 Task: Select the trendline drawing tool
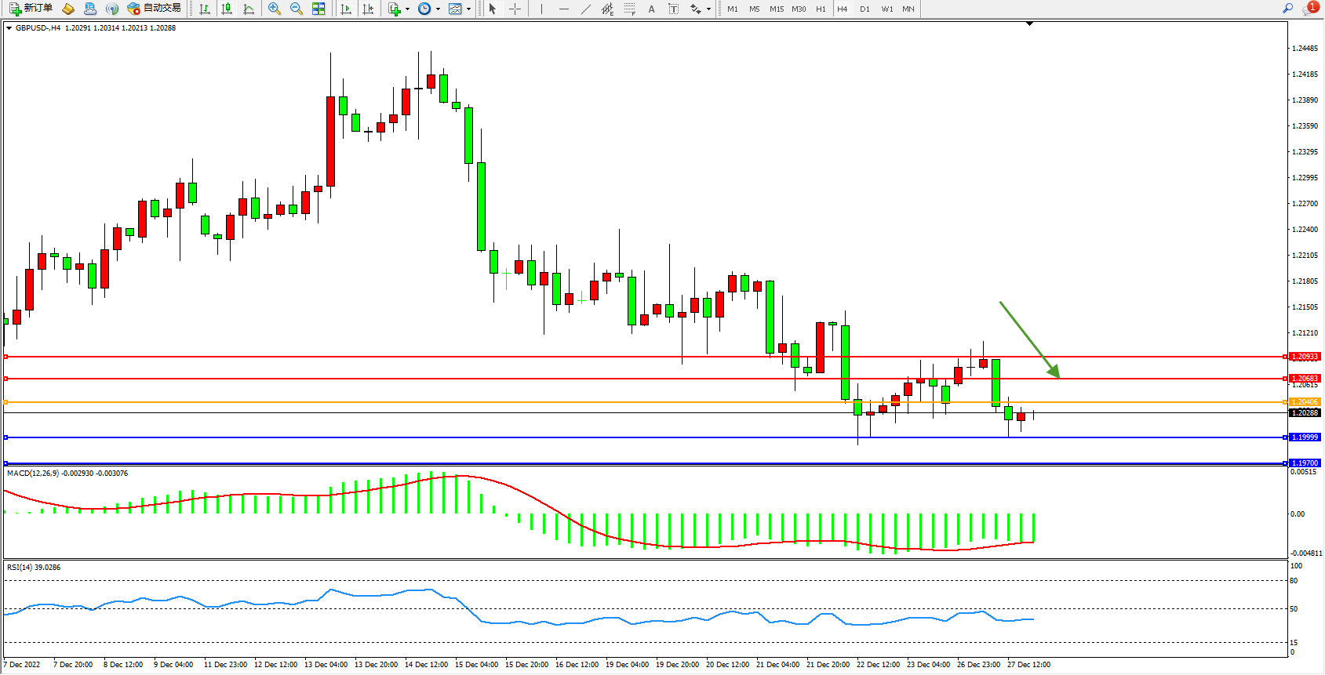[x=586, y=9]
